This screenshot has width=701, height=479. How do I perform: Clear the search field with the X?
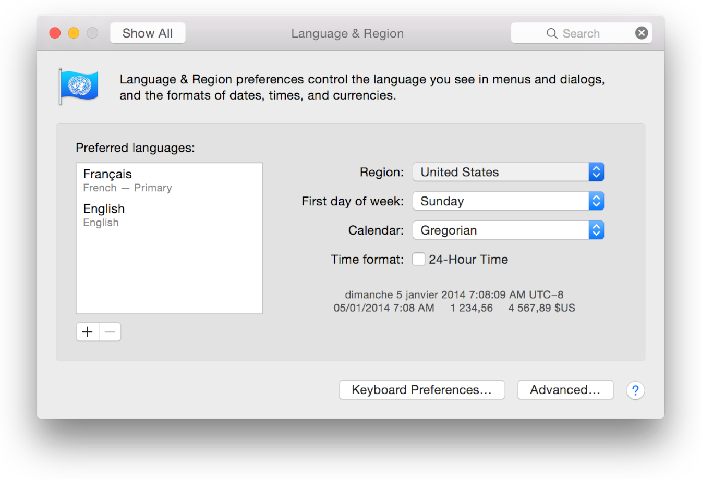tap(641, 33)
